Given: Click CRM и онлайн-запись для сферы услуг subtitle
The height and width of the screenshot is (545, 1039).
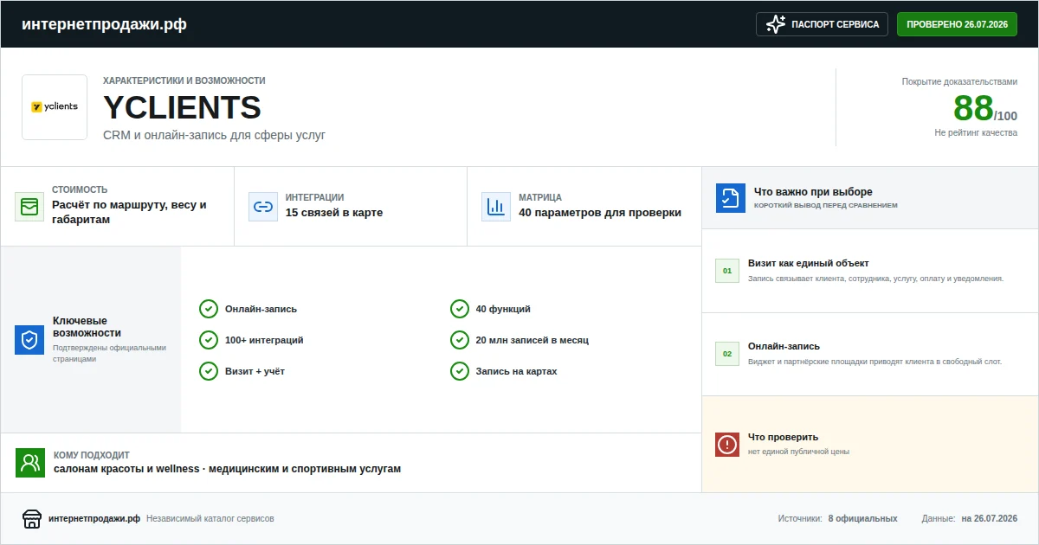Looking at the screenshot, I should tap(214, 135).
